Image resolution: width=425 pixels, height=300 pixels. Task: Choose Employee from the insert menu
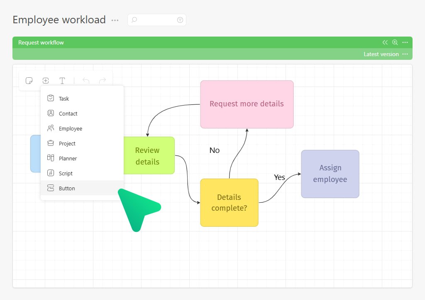click(x=82, y=128)
